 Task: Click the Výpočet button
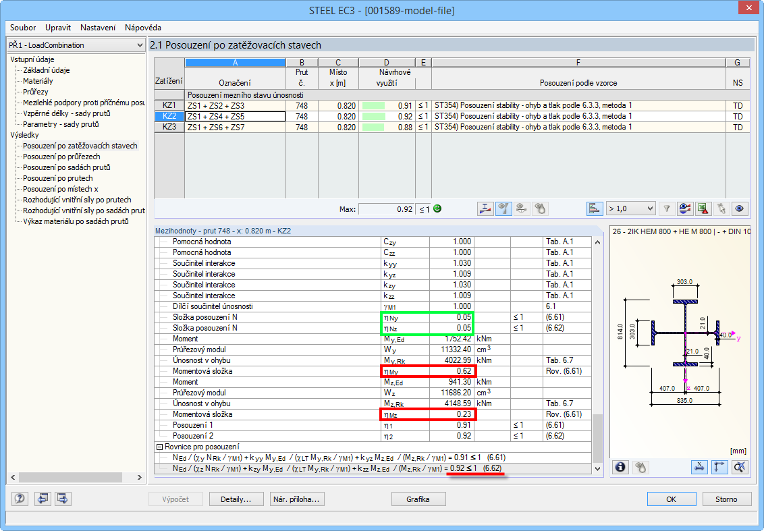tap(175, 499)
